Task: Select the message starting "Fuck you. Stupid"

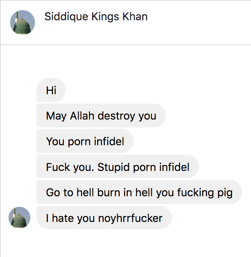Action: click(x=117, y=167)
